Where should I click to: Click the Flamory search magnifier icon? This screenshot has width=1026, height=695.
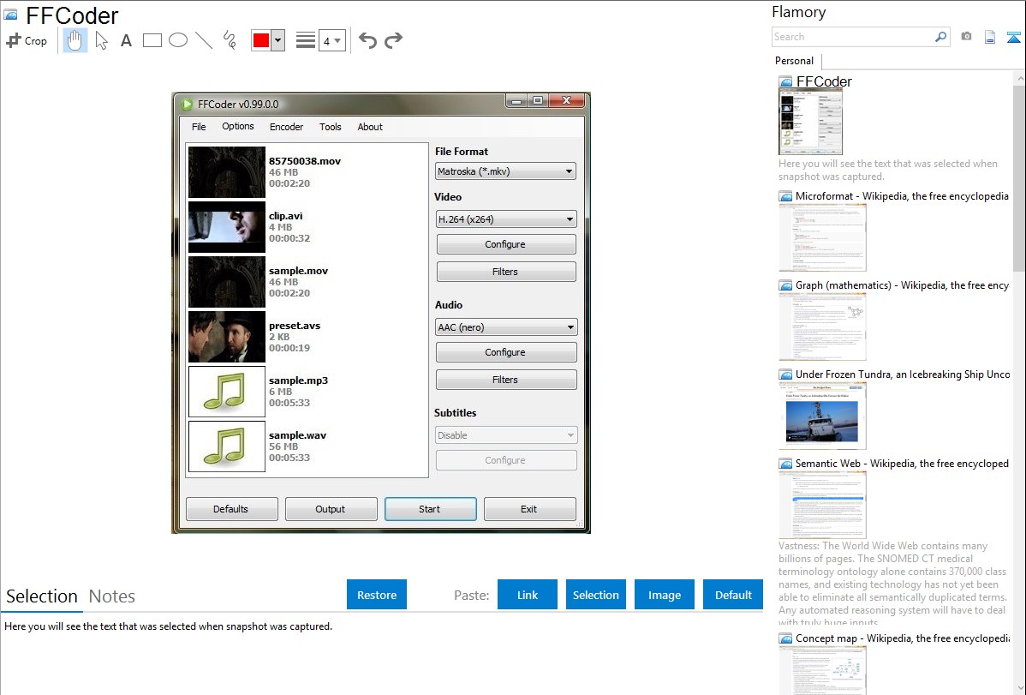pos(940,37)
